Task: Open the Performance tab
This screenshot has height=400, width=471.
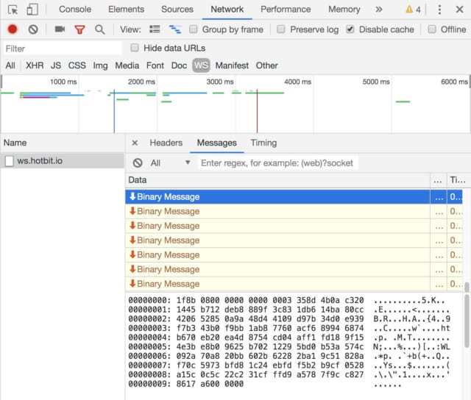Action: tap(286, 10)
